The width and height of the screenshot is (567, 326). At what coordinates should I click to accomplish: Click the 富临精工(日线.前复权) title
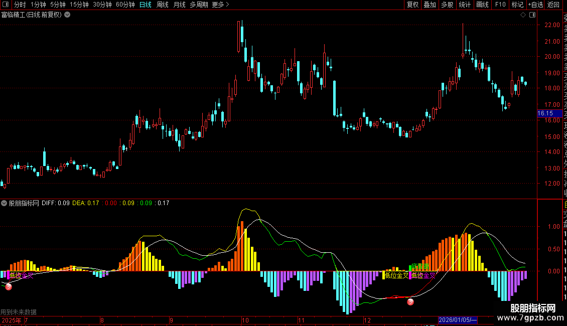[x=32, y=15]
